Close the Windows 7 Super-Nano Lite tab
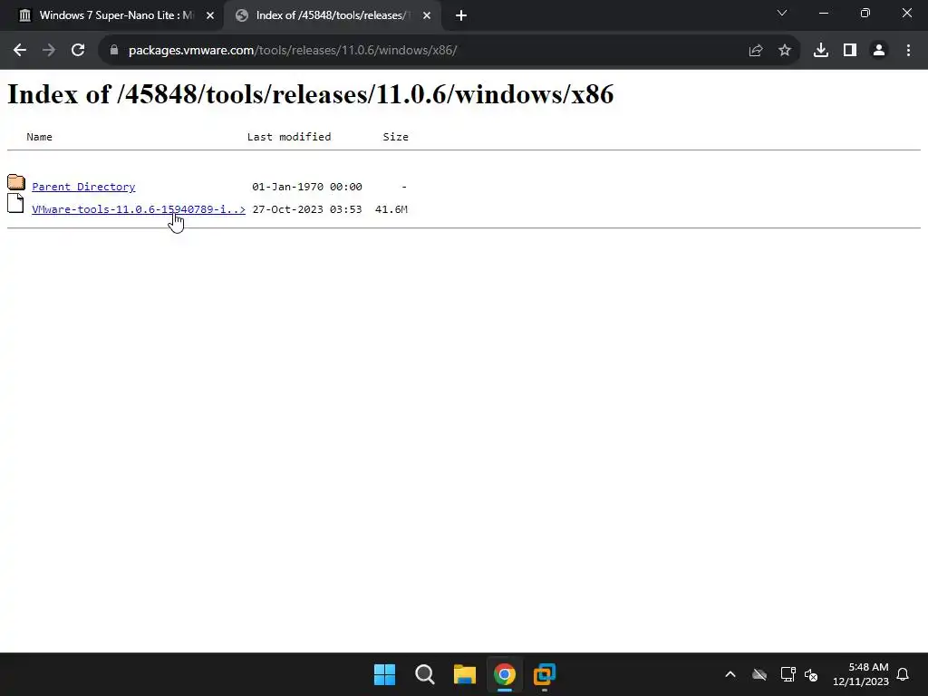The image size is (928, 696). pyautogui.click(x=210, y=16)
